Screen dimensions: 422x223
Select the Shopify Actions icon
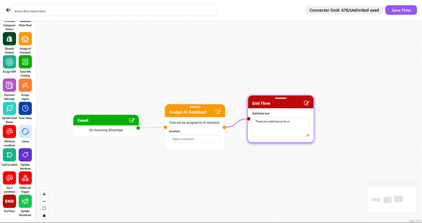point(10,39)
